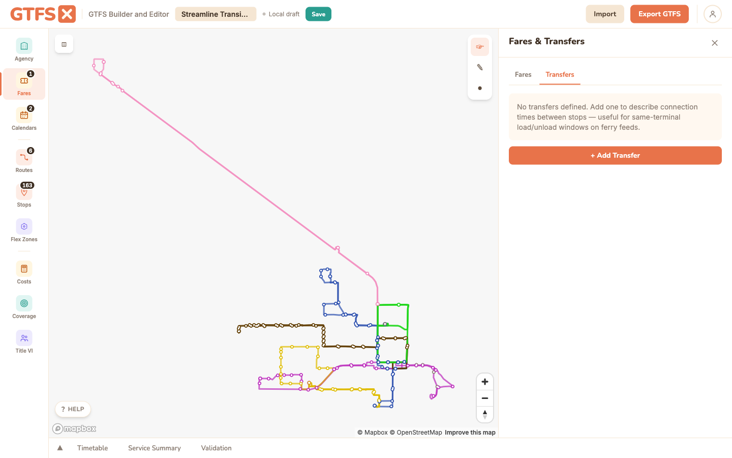Open the Fares sidebar section
The height and width of the screenshot is (458, 732).
coord(24,84)
